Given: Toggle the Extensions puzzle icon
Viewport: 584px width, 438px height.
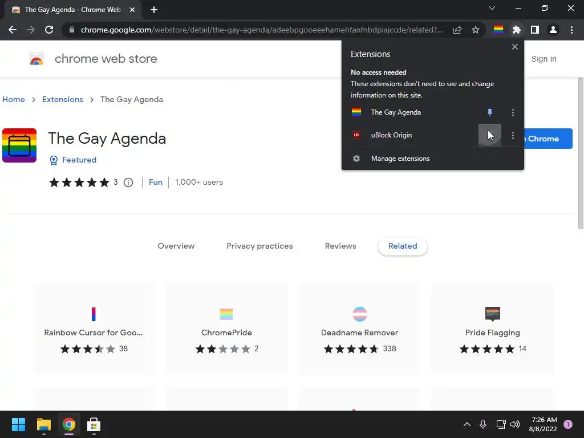Looking at the screenshot, I should [517, 30].
